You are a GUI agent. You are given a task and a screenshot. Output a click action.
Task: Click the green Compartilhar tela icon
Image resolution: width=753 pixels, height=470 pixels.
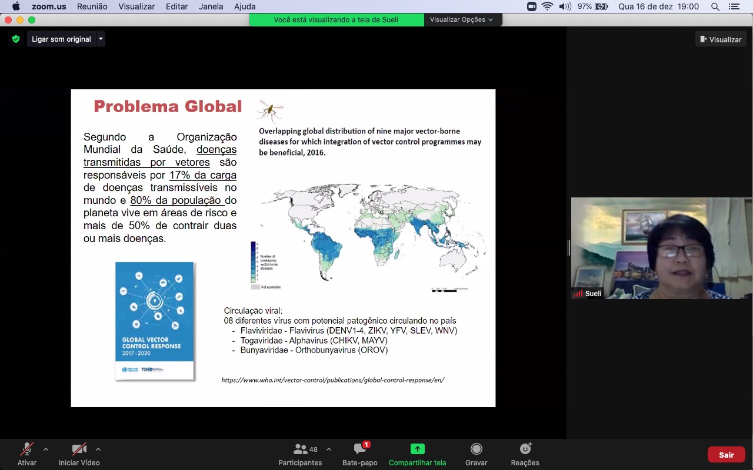click(417, 449)
